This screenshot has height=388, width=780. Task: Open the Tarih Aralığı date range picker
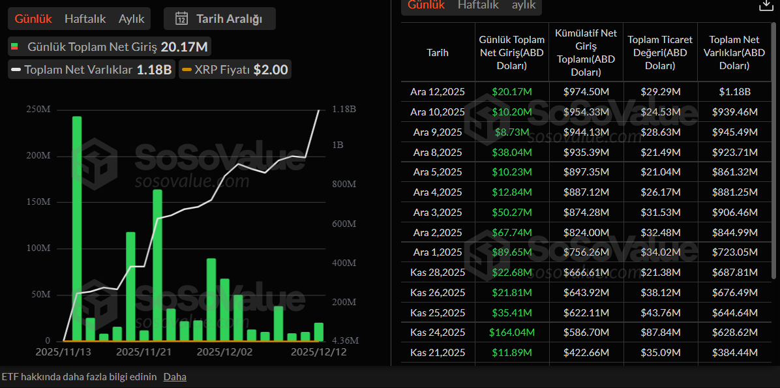[x=219, y=19]
